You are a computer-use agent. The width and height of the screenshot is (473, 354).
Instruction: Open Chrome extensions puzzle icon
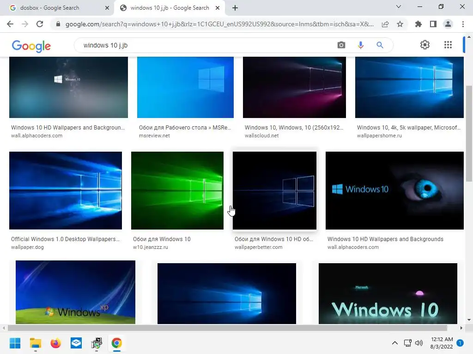[418, 24]
